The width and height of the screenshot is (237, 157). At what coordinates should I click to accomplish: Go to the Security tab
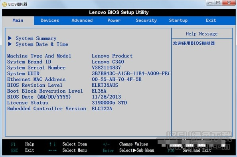coord(146,20)
